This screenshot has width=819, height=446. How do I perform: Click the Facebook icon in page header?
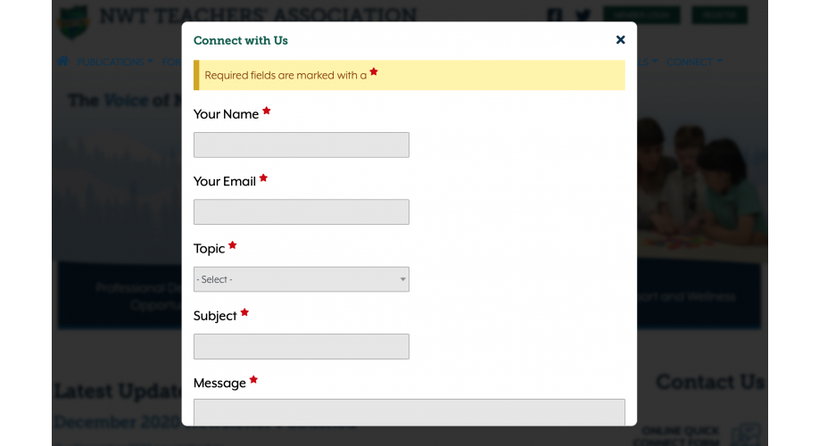tap(555, 14)
